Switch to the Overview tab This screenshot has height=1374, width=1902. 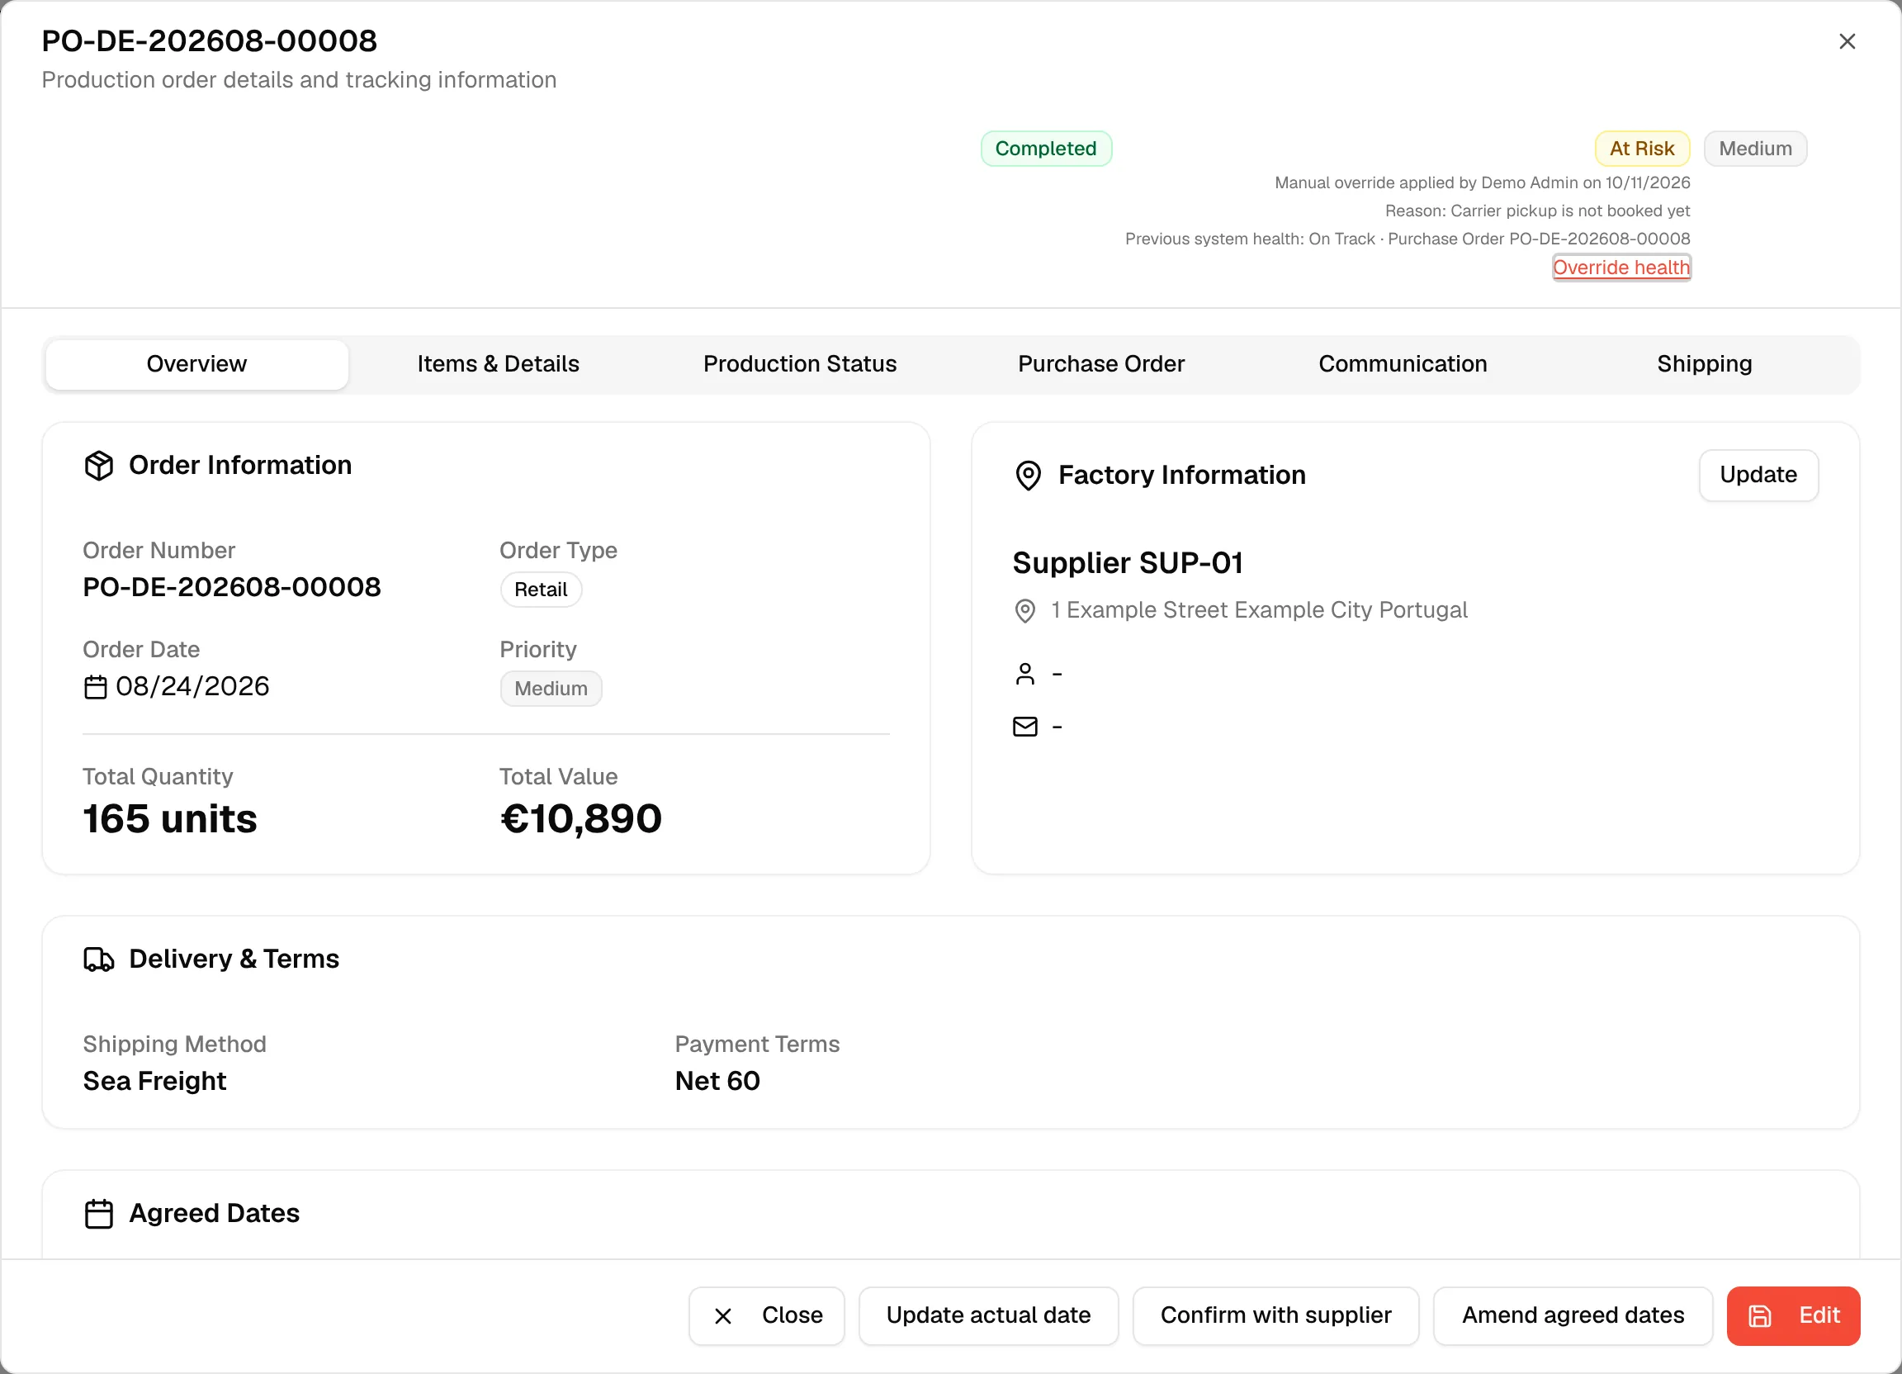197,364
